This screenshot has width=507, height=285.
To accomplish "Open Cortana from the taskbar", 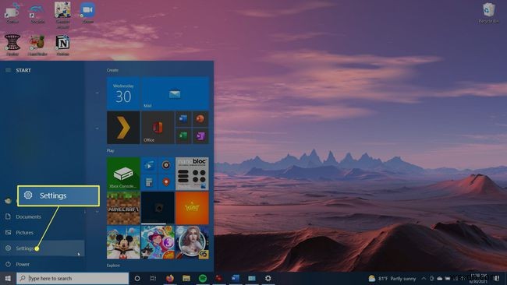I will 137,278.
